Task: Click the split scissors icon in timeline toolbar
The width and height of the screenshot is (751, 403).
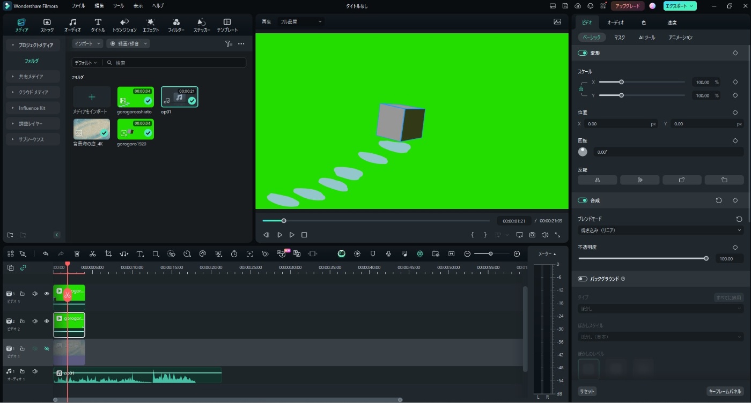Action: click(x=93, y=254)
